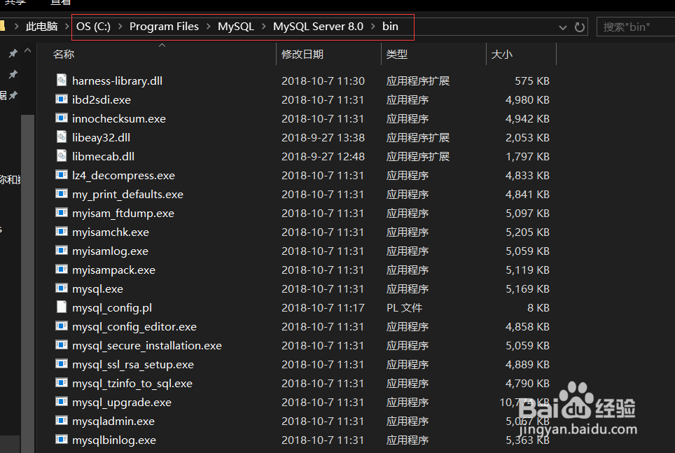675x453 pixels.
Task: Select file name myisamchk.exe
Action: pos(110,232)
